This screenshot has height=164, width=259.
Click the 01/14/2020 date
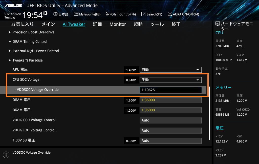tap(13, 14)
